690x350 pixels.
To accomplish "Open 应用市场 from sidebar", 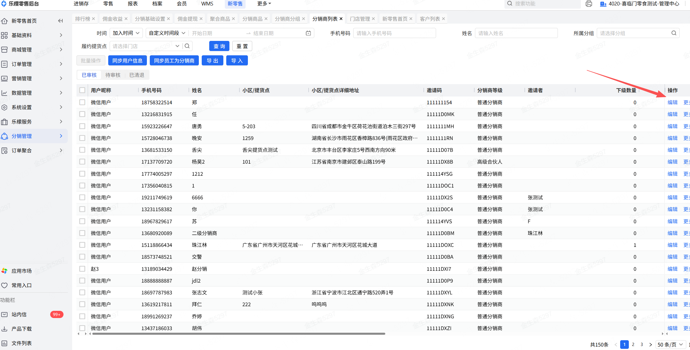I will [x=21, y=271].
